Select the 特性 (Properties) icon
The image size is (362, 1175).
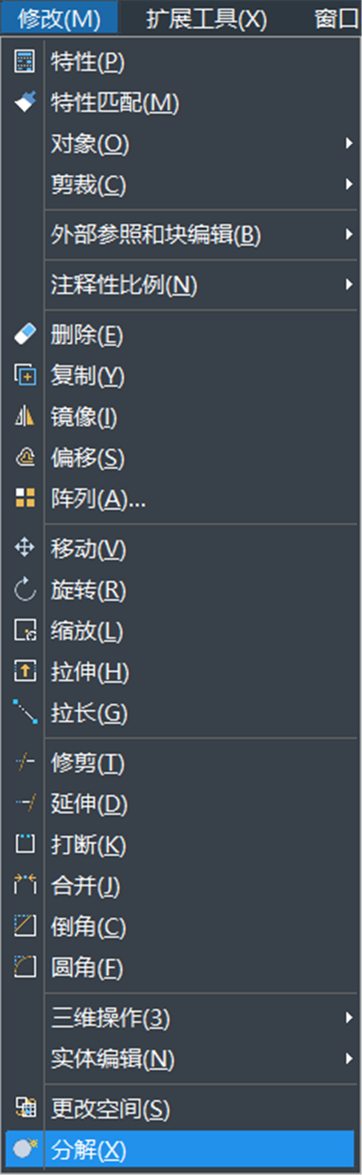(x=24, y=62)
